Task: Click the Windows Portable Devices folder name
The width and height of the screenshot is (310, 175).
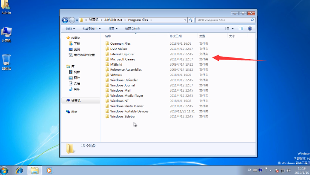Action: point(129,111)
